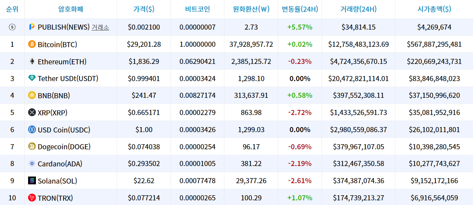Click the BNB yellow coin icon

32,95
